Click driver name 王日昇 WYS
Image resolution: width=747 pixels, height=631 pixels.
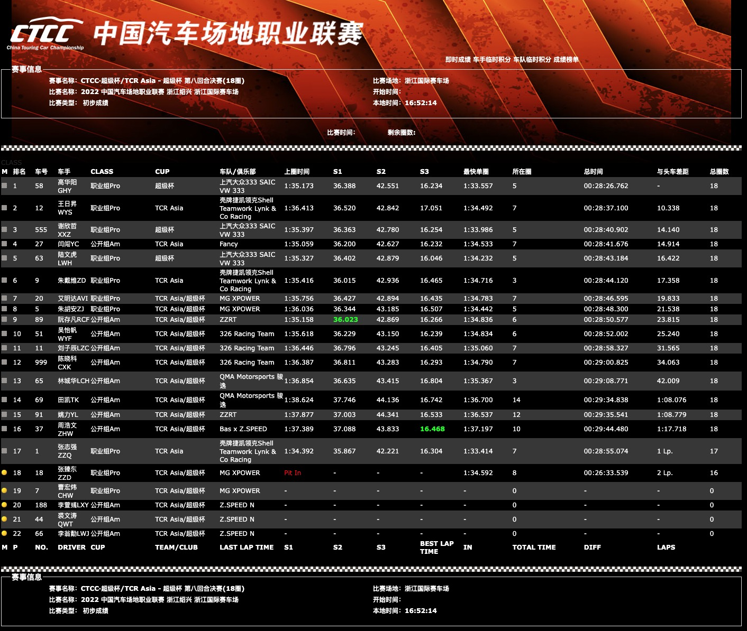67,208
